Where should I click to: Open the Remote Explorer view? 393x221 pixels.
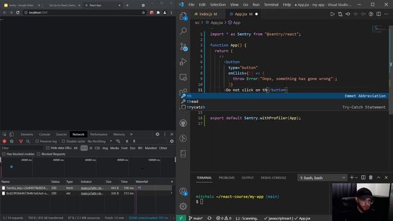183,77
